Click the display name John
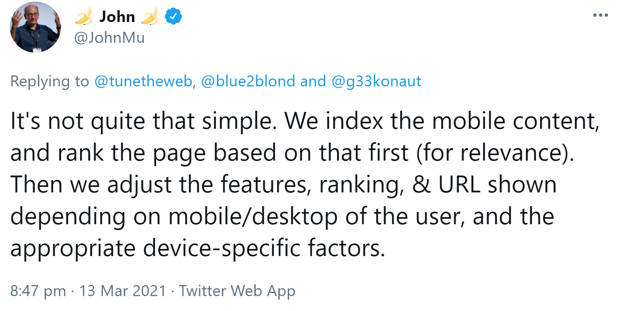 [117, 16]
